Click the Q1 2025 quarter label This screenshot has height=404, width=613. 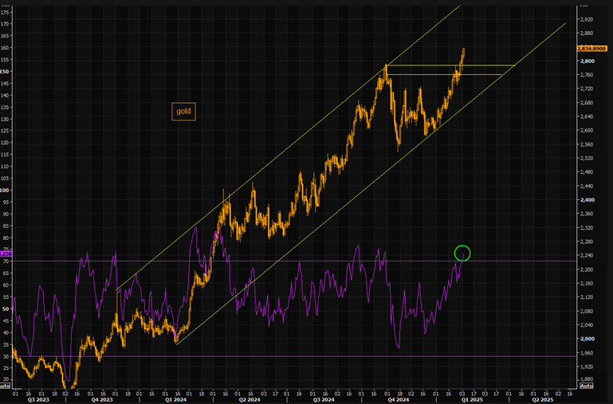[x=470, y=399]
